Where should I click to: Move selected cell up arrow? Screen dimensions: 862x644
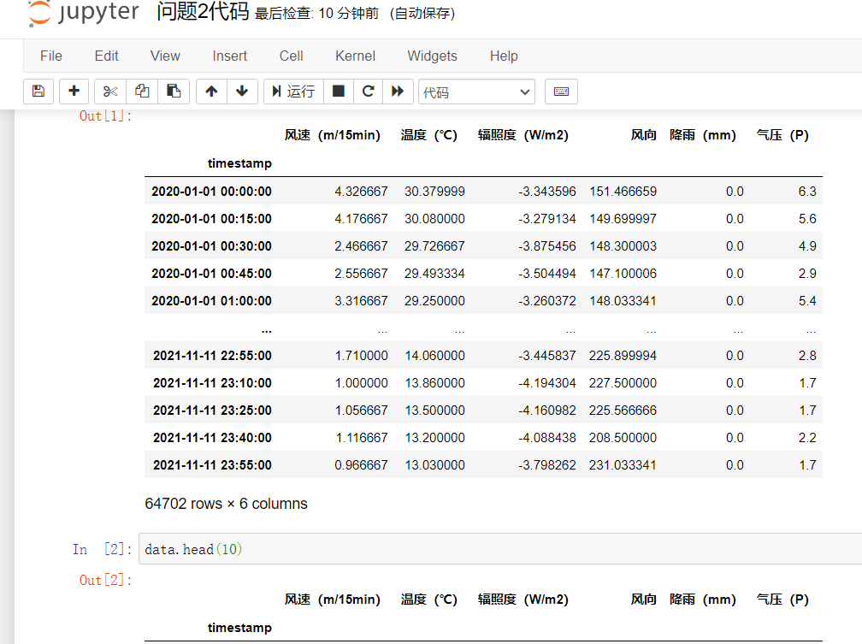[x=211, y=92]
